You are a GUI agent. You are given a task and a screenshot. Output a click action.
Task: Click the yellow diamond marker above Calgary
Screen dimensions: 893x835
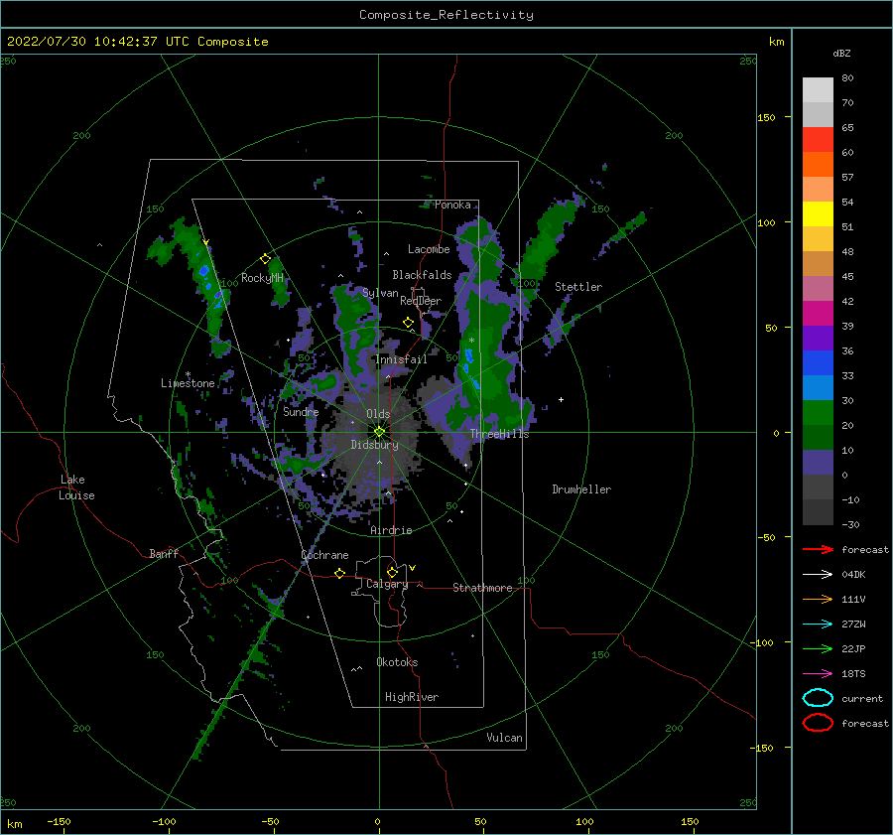[392, 572]
